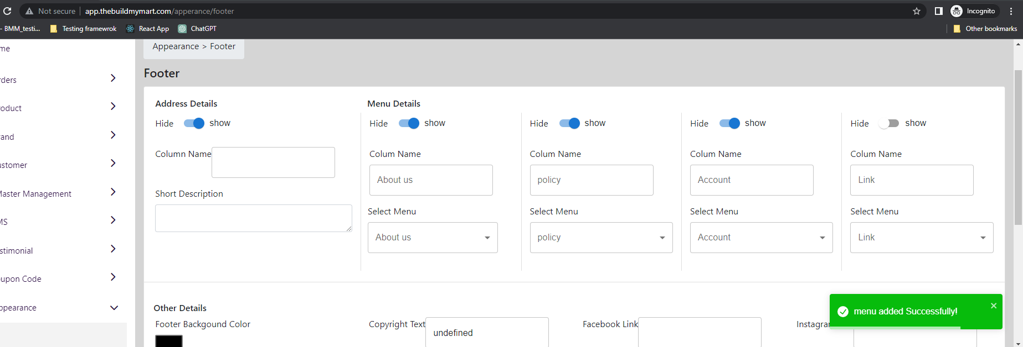Open Chrome three-dot menu

(x=1011, y=11)
